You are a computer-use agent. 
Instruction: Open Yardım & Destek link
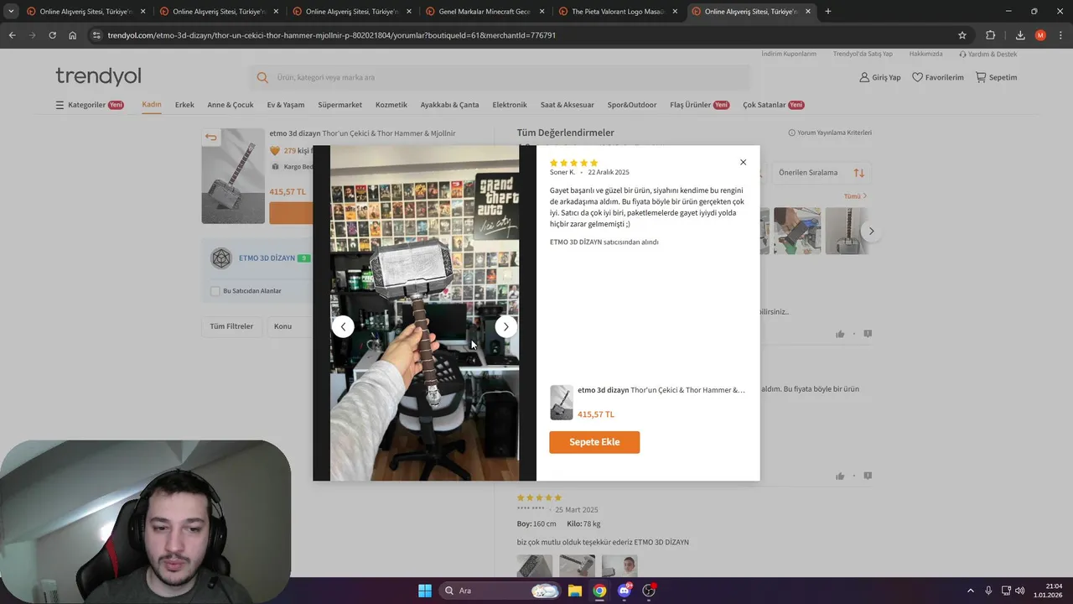[987, 54]
